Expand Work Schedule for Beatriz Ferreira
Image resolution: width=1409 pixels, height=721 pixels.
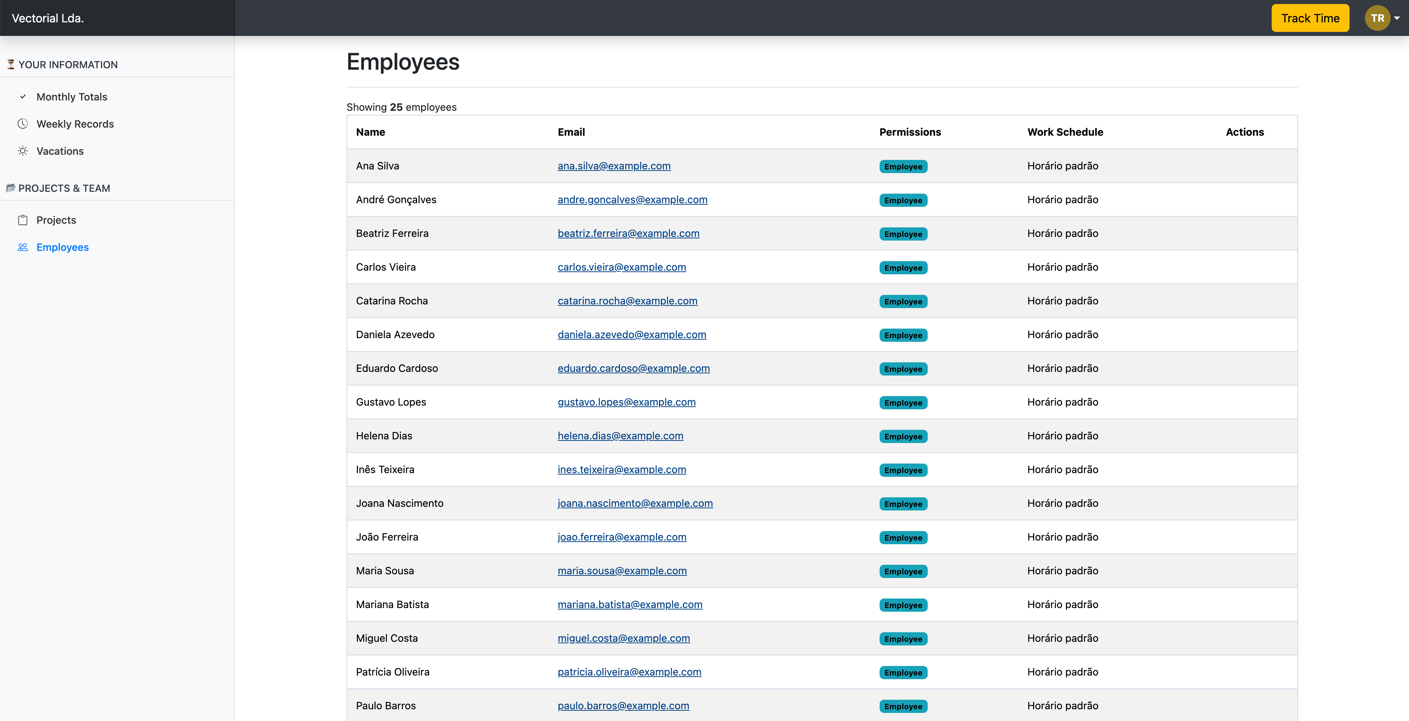click(x=1063, y=233)
